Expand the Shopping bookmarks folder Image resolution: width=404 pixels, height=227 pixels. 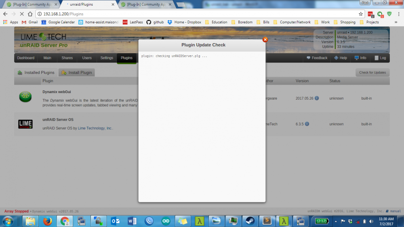point(345,22)
